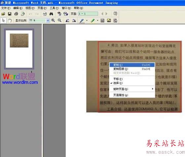Image resolution: width=185 pixels, height=157 pixels.
Task: Click the Open file folder icon
Action: (3, 14)
